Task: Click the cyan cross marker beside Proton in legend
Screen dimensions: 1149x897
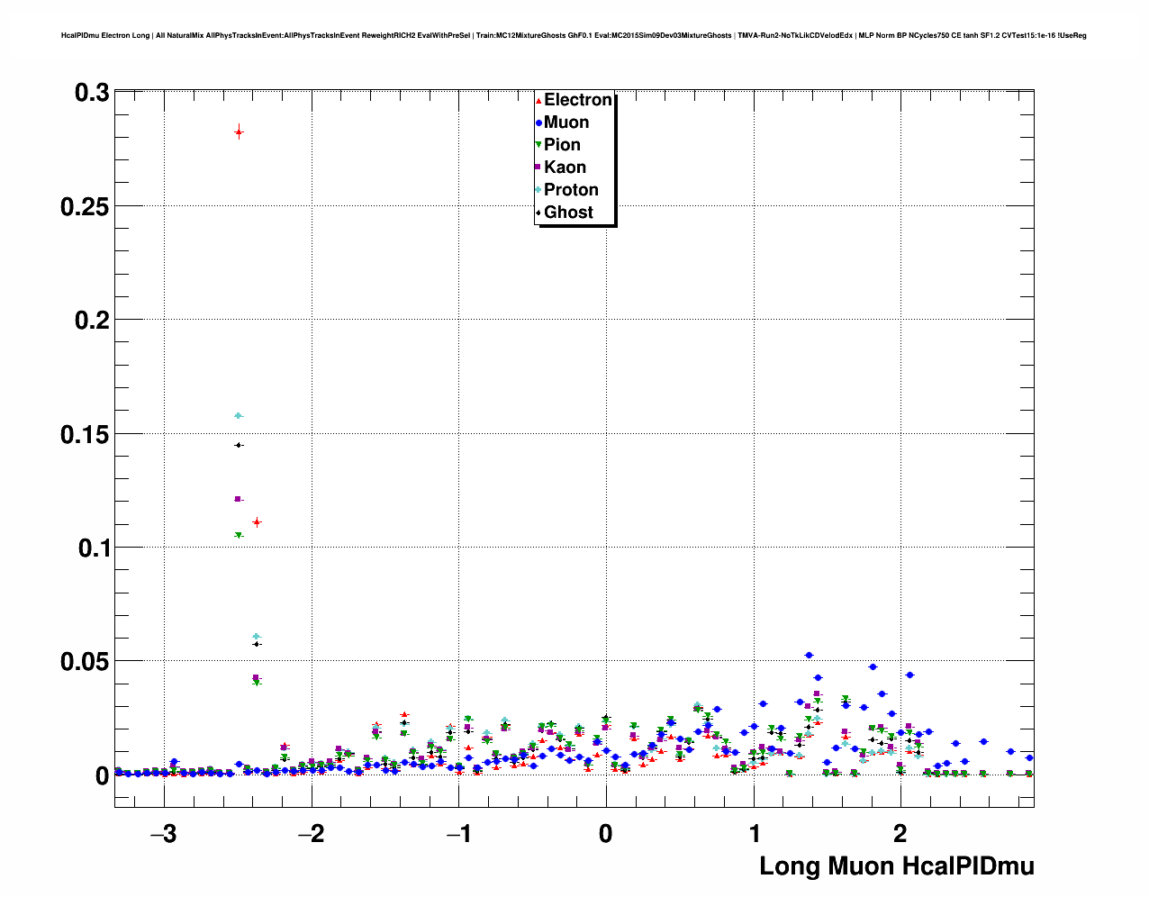Action: pyautogui.click(x=538, y=190)
